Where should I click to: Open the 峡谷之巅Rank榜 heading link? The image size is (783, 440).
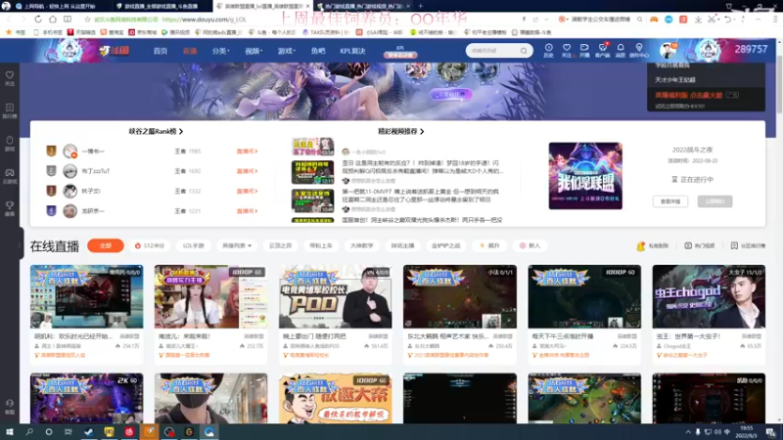pyautogui.click(x=156, y=131)
